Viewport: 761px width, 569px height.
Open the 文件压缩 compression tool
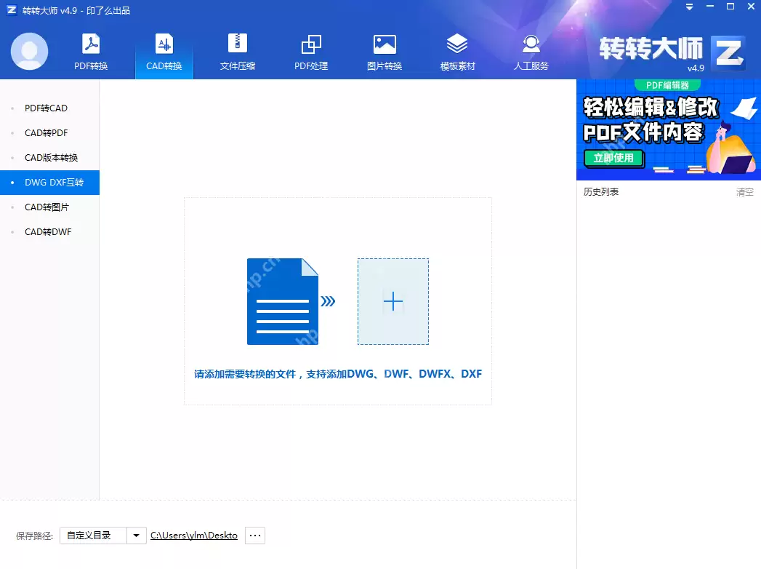click(237, 49)
